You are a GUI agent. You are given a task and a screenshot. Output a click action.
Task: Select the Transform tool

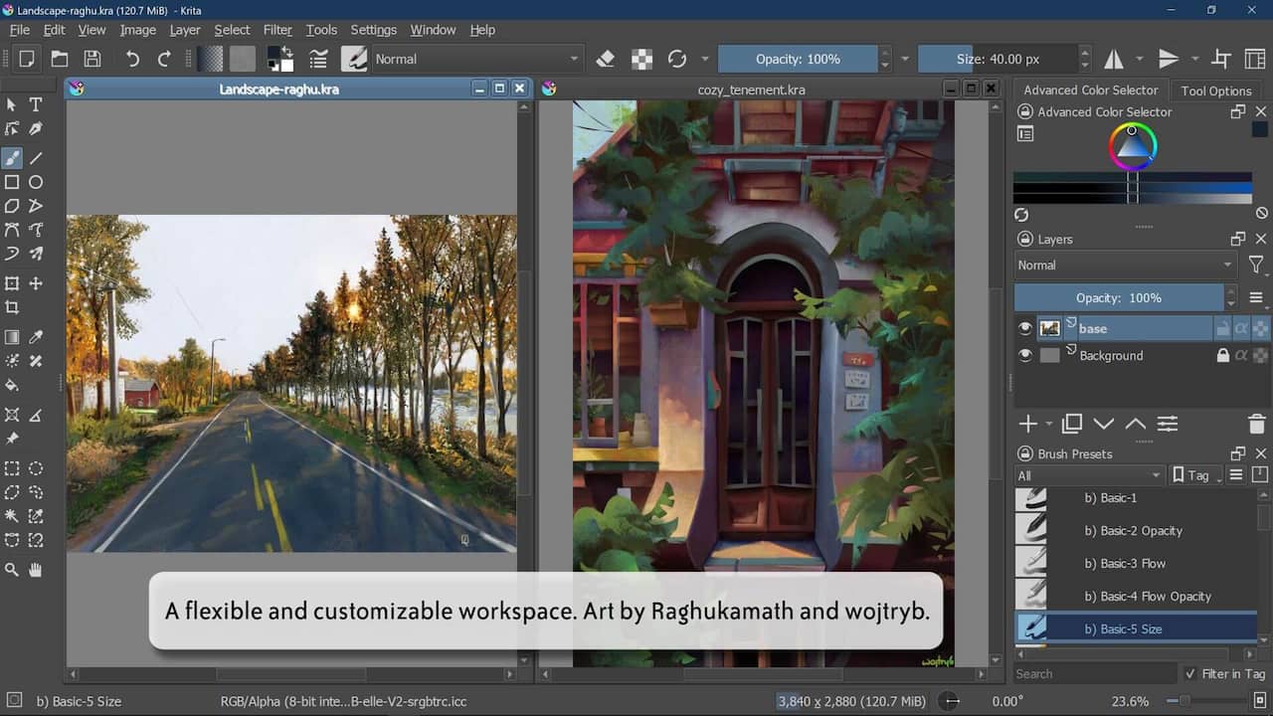pos(12,283)
